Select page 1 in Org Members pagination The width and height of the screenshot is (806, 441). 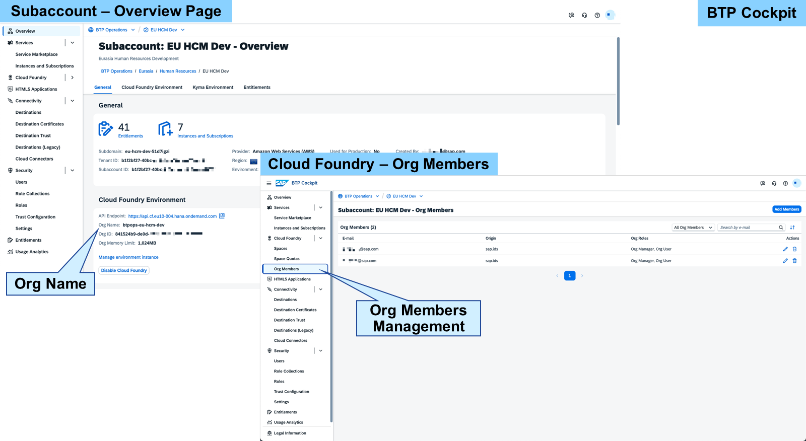tap(570, 276)
